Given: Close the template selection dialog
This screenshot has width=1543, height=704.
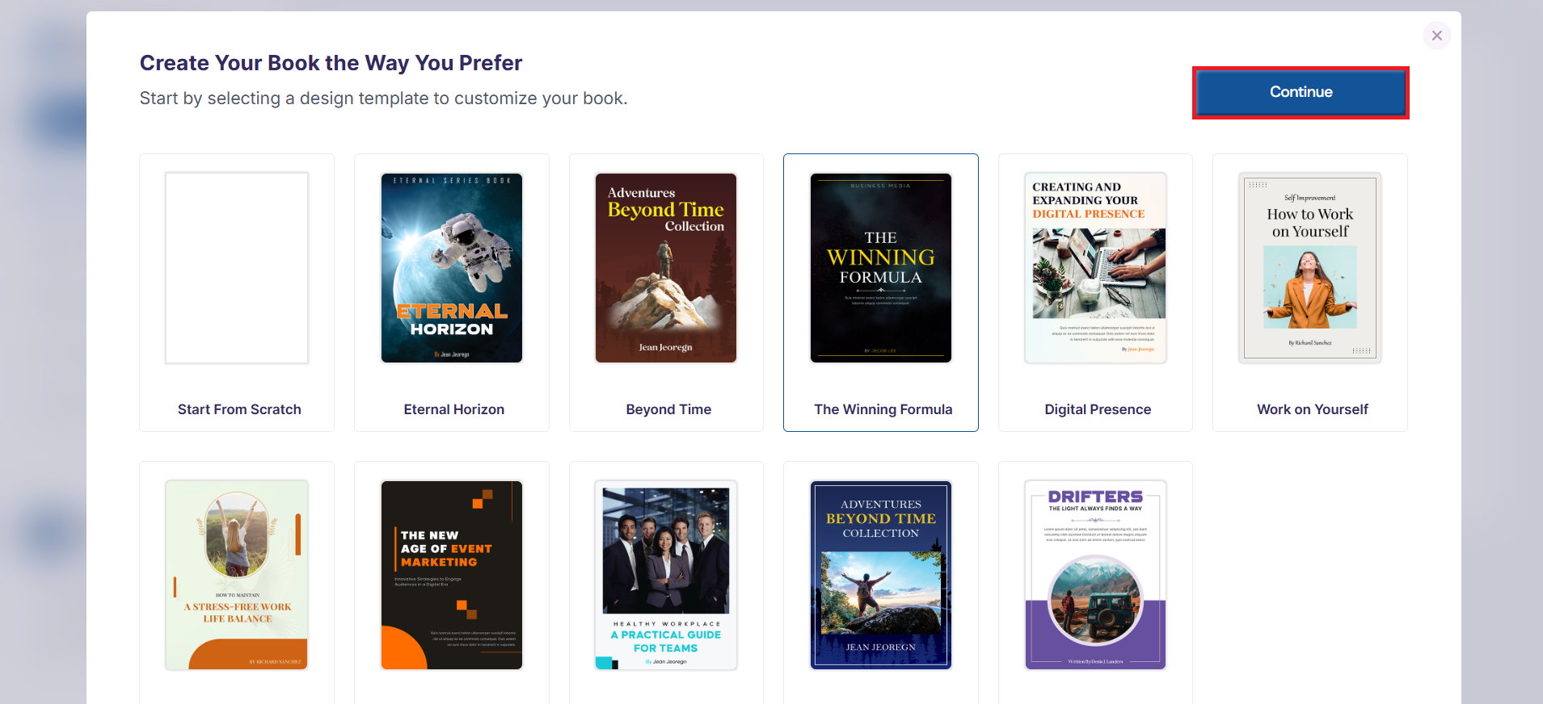Looking at the screenshot, I should click(x=1436, y=36).
